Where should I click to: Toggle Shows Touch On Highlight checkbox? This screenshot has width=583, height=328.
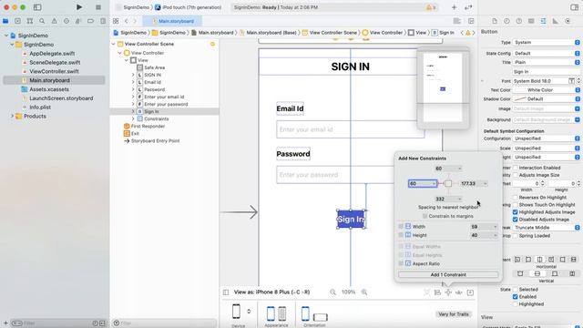516,205
